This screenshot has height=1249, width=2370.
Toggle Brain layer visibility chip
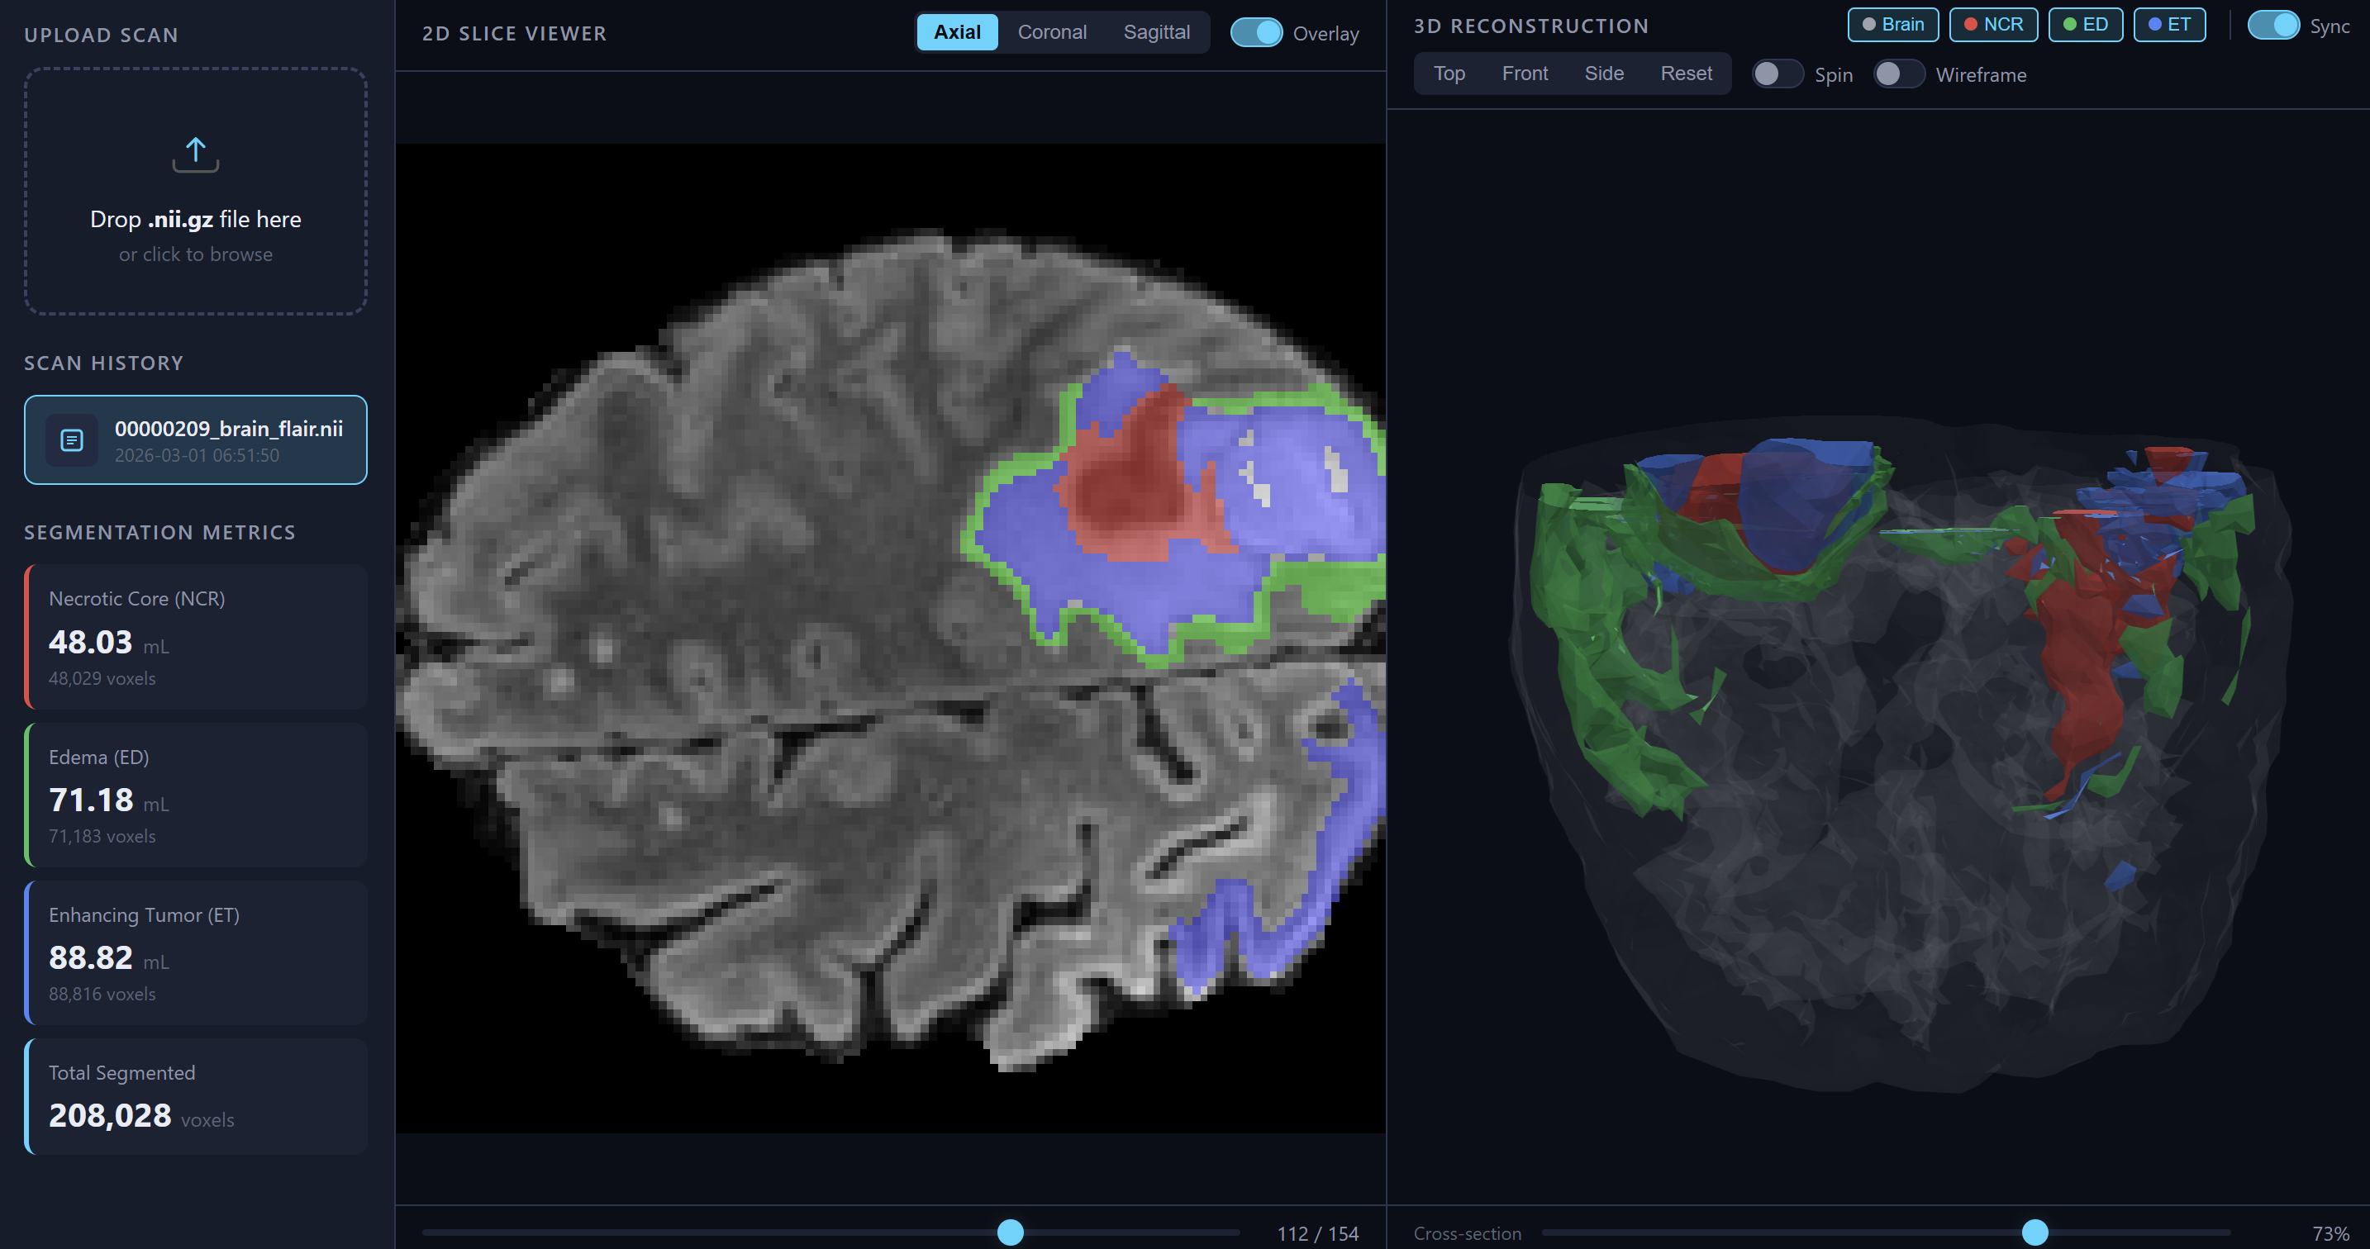pyautogui.click(x=1892, y=25)
